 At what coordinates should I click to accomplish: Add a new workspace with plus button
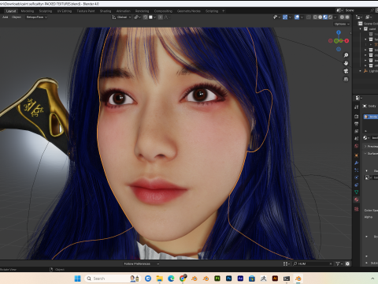[224, 11]
